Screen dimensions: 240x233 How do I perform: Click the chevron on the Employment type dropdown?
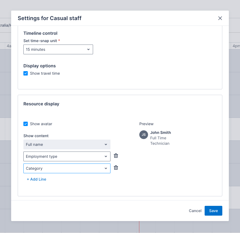coord(106,156)
